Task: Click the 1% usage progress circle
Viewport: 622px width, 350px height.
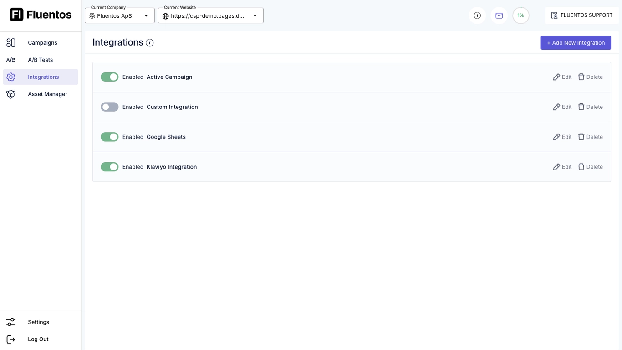Action: 521,15
